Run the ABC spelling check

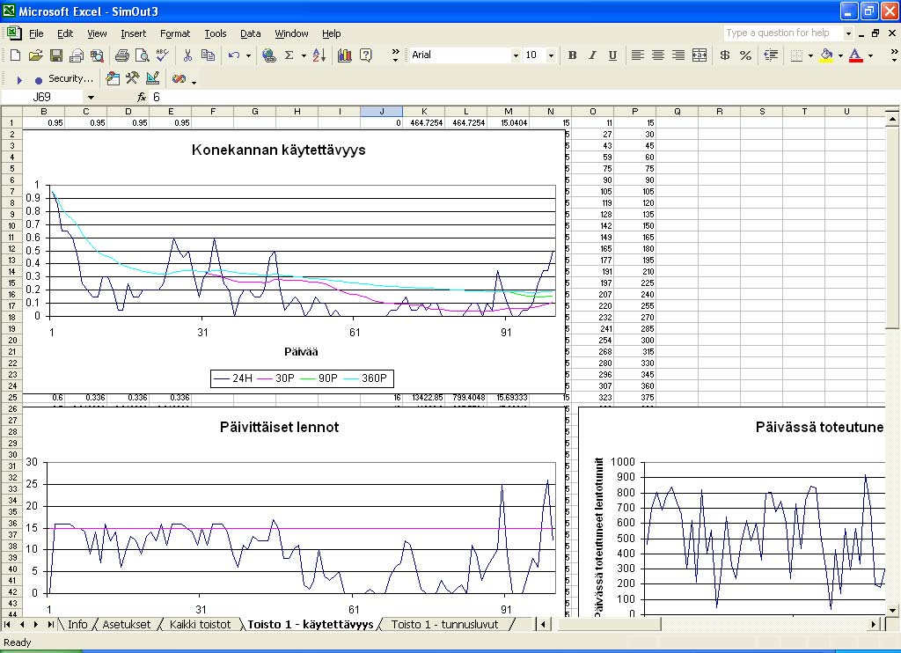(x=162, y=55)
